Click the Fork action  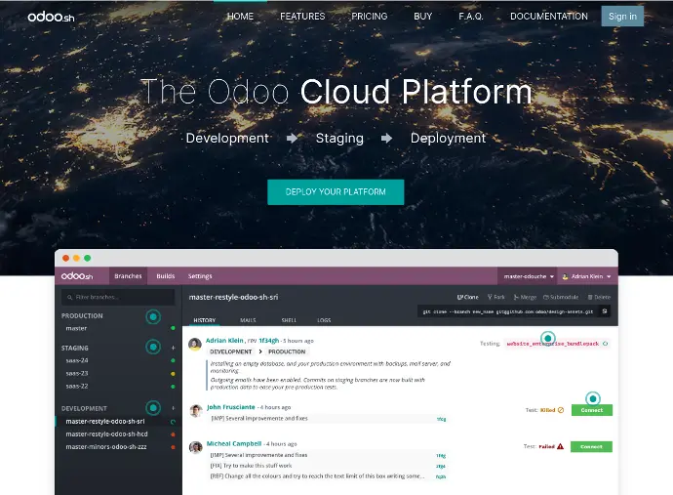[x=496, y=297]
